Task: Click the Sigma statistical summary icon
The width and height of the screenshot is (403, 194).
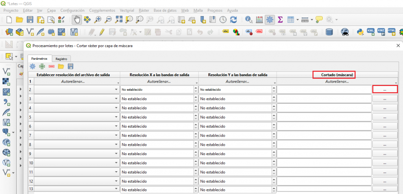Action: pyautogui.click(x=280, y=19)
